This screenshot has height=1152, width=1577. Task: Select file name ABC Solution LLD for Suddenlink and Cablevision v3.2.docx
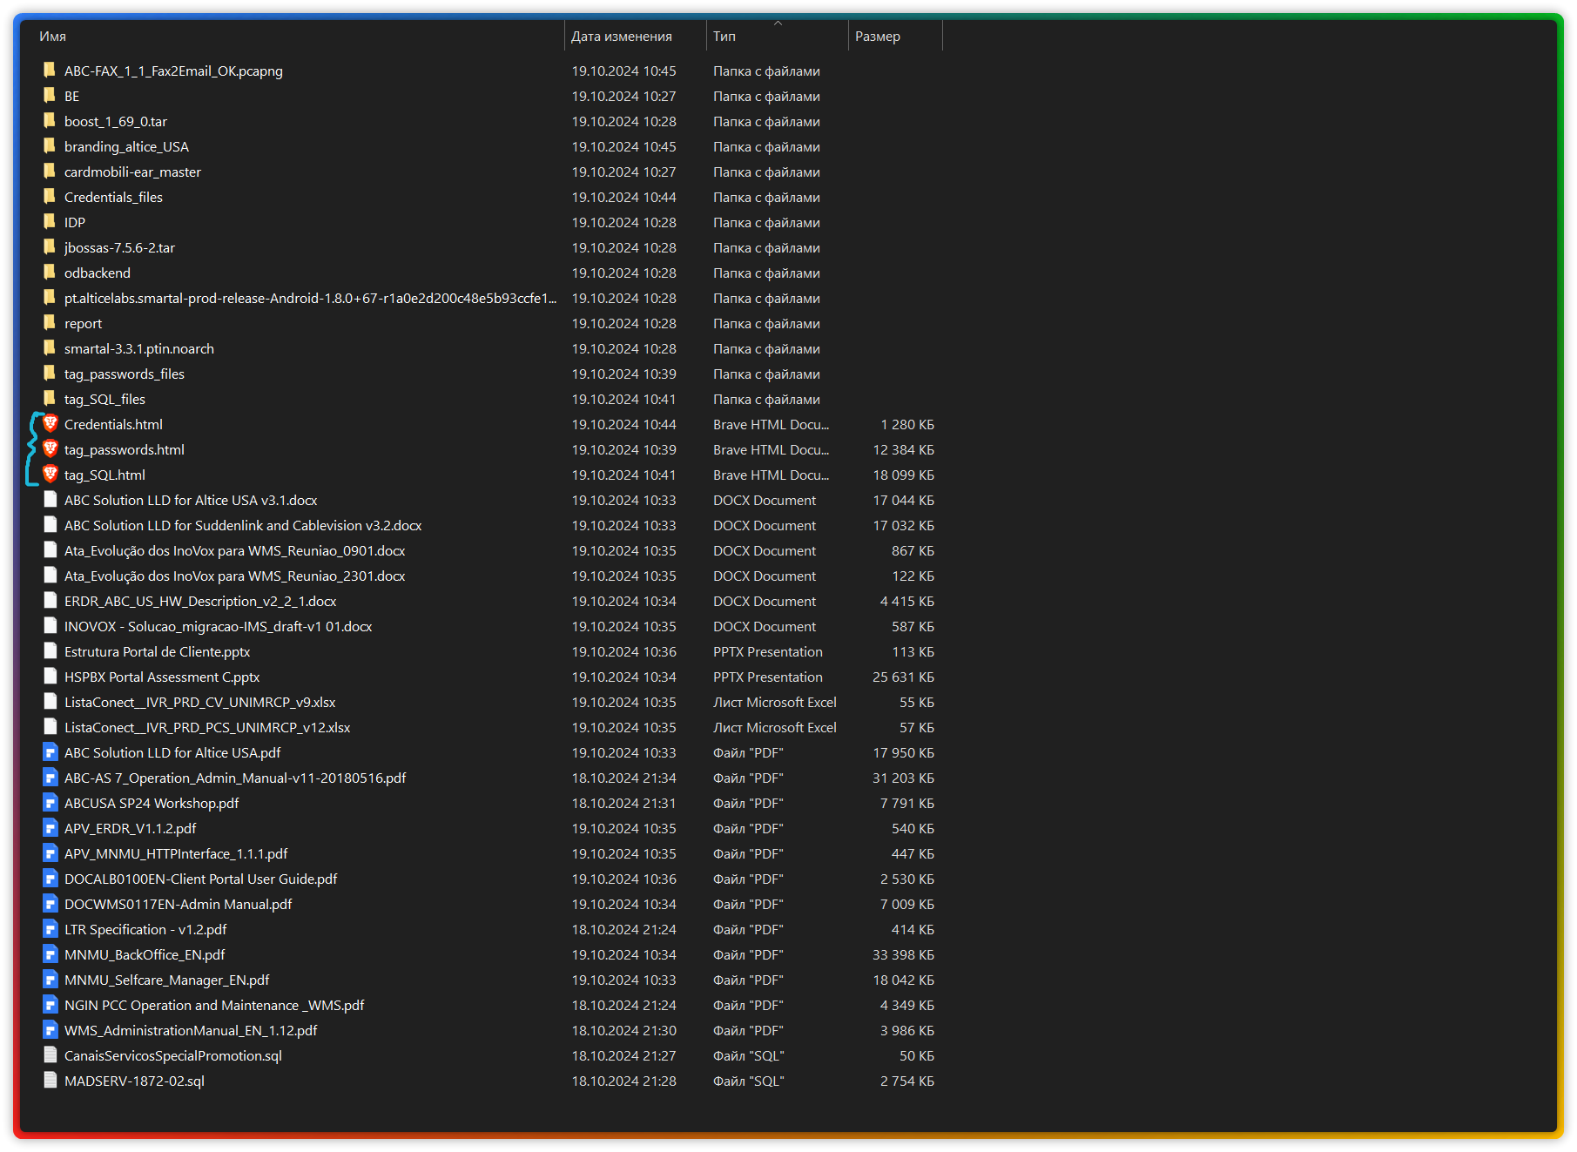click(243, 525)
